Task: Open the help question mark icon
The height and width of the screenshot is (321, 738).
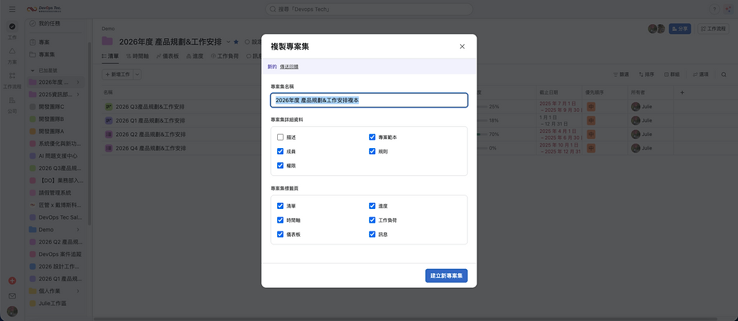Action: coord(714,10)
